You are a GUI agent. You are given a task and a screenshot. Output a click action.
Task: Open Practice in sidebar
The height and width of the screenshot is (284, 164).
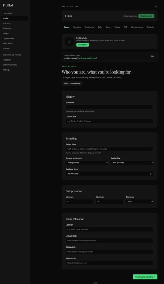pos(6,23)
